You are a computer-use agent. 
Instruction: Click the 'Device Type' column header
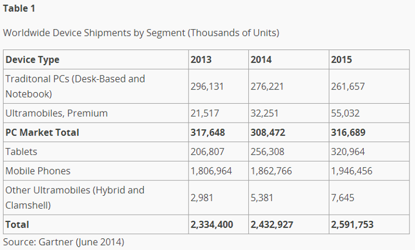click(32, 60)
